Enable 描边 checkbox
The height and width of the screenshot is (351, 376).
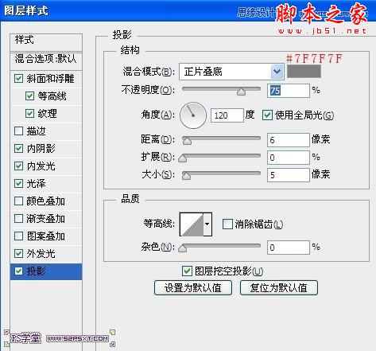click(18, 131)
